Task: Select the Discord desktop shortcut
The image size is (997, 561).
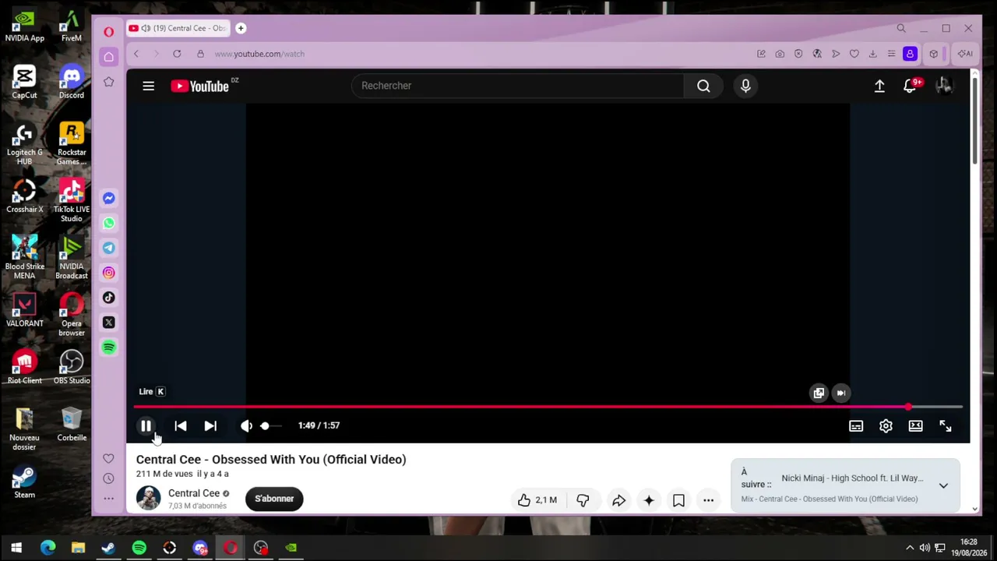Action: [x=71, y=82]
